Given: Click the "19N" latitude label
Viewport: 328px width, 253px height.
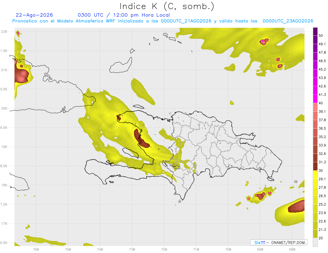Looking at the screenshot, I should click(x=4, y=147).
